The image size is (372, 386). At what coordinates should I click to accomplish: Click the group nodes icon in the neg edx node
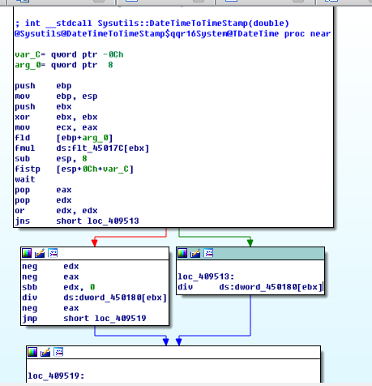coord(53,253)
